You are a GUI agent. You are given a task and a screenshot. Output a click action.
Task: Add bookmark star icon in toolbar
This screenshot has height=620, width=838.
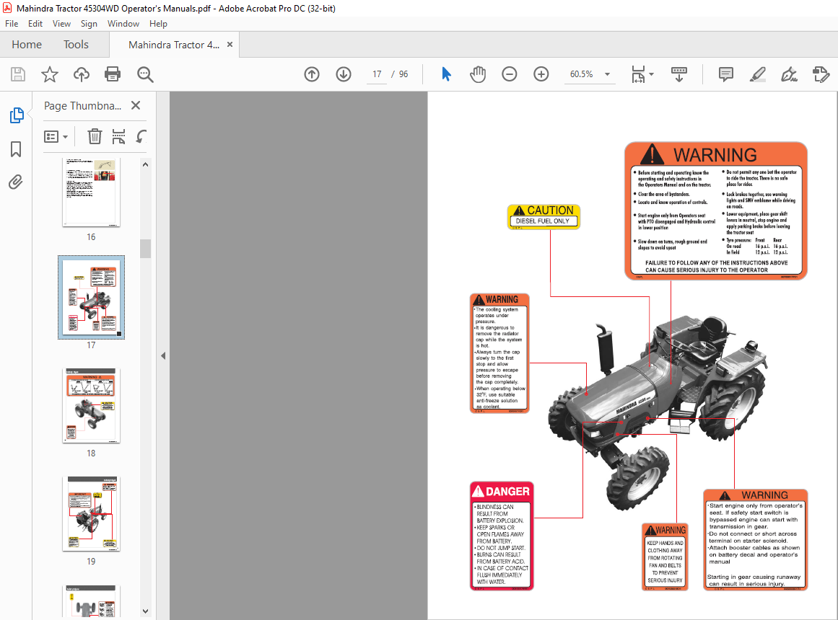(50, 74)
